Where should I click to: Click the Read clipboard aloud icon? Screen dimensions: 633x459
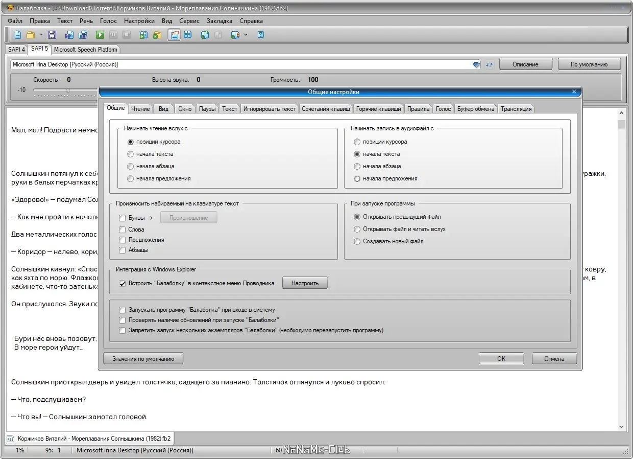(157, 35)
